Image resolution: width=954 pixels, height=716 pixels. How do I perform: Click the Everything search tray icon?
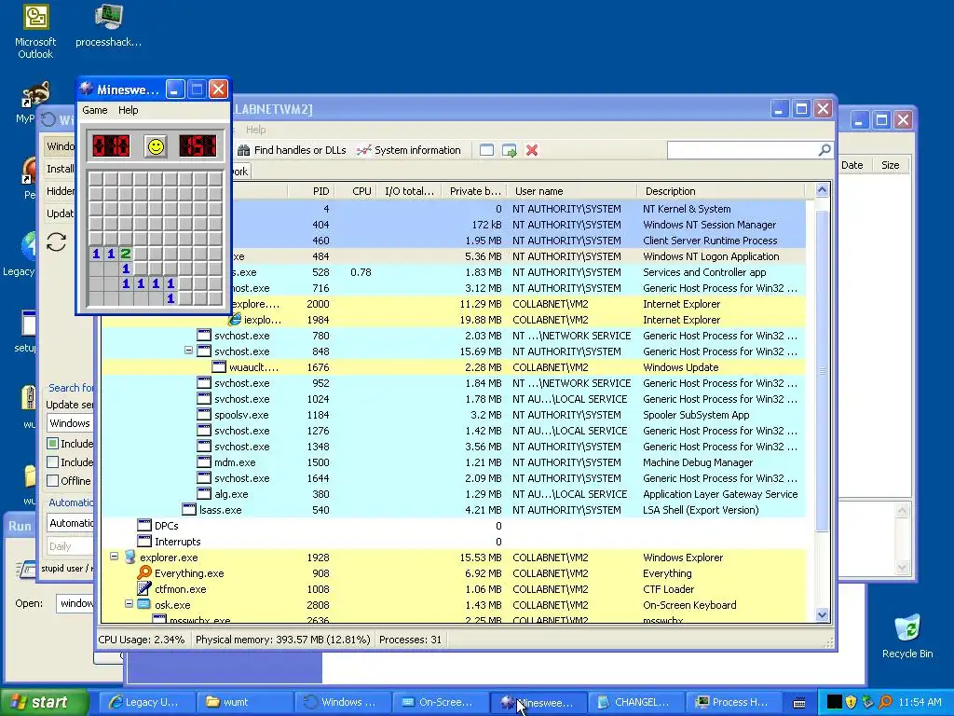point(885,702)
